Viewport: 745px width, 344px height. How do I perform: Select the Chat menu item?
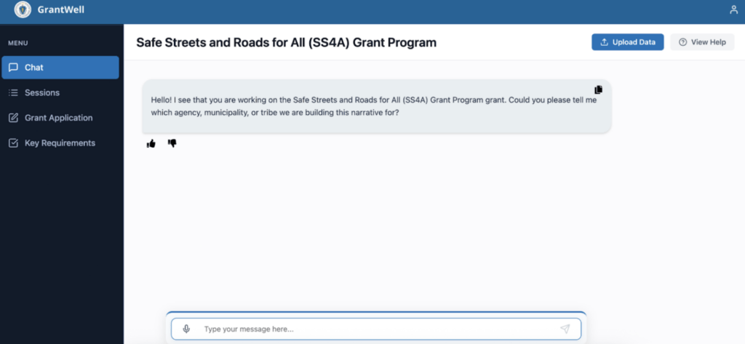tap(60, 68)
